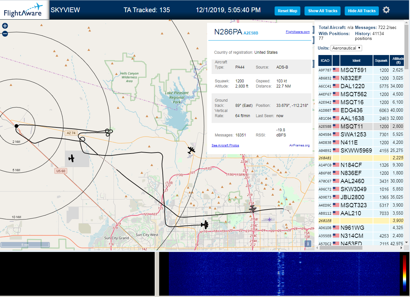
Task: Select the AAL2460 aircraft row
Action: coord(361,181)
